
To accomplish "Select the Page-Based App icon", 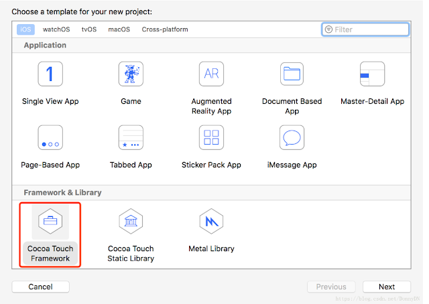I will (50, 137).
